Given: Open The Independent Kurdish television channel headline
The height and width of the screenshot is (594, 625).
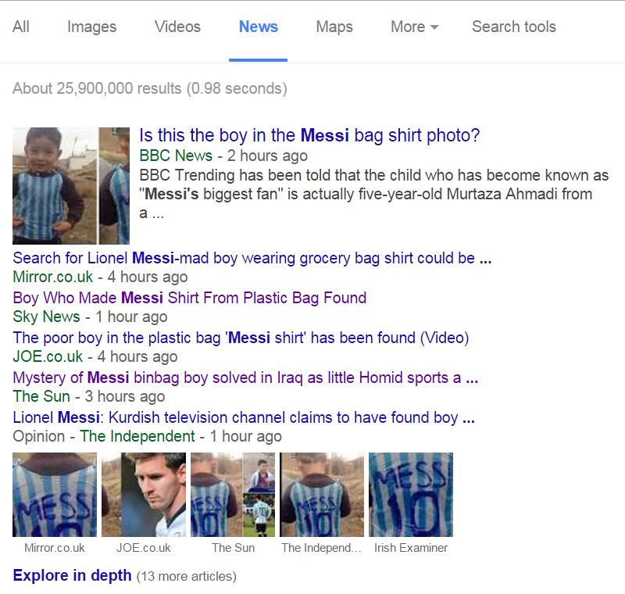Looking at the screenshot, I should 244,417.
